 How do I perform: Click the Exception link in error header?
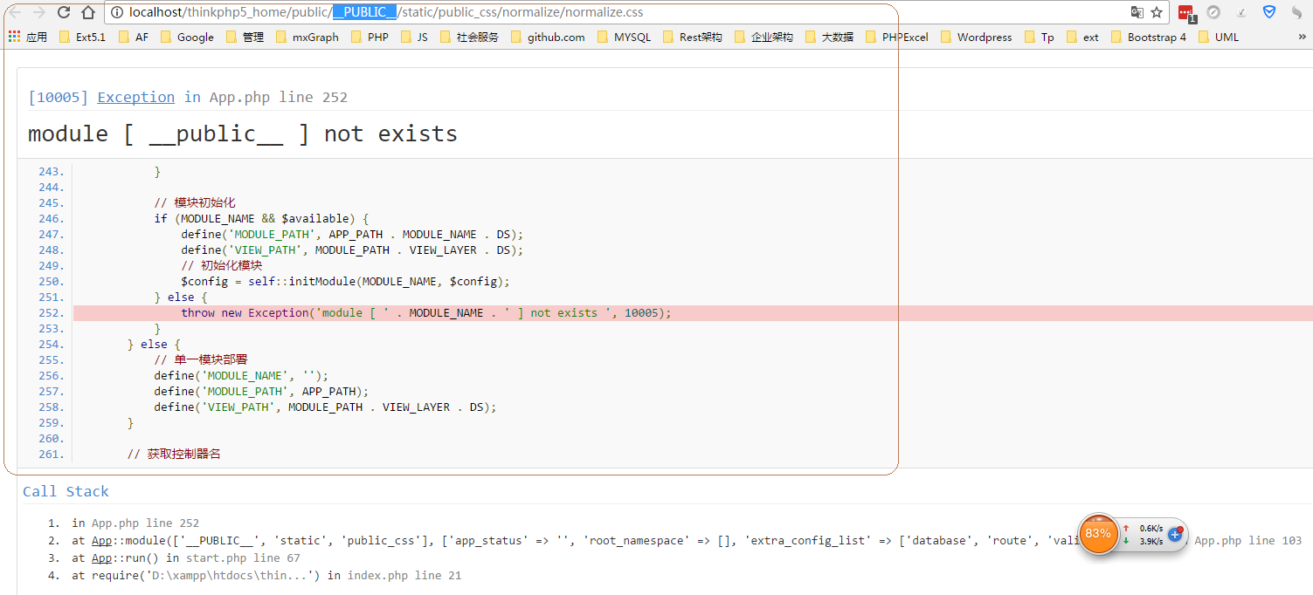pos(135,97)
